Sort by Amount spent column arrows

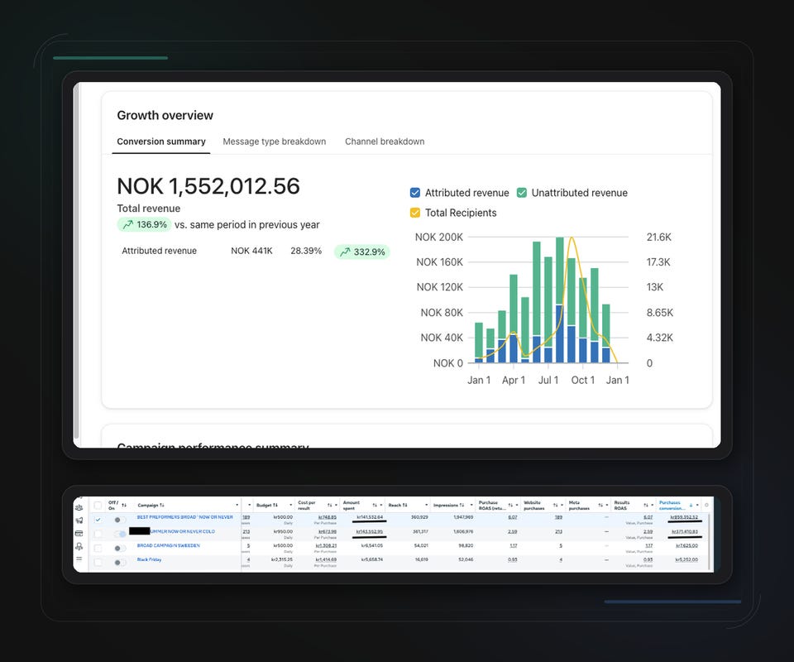375,505
